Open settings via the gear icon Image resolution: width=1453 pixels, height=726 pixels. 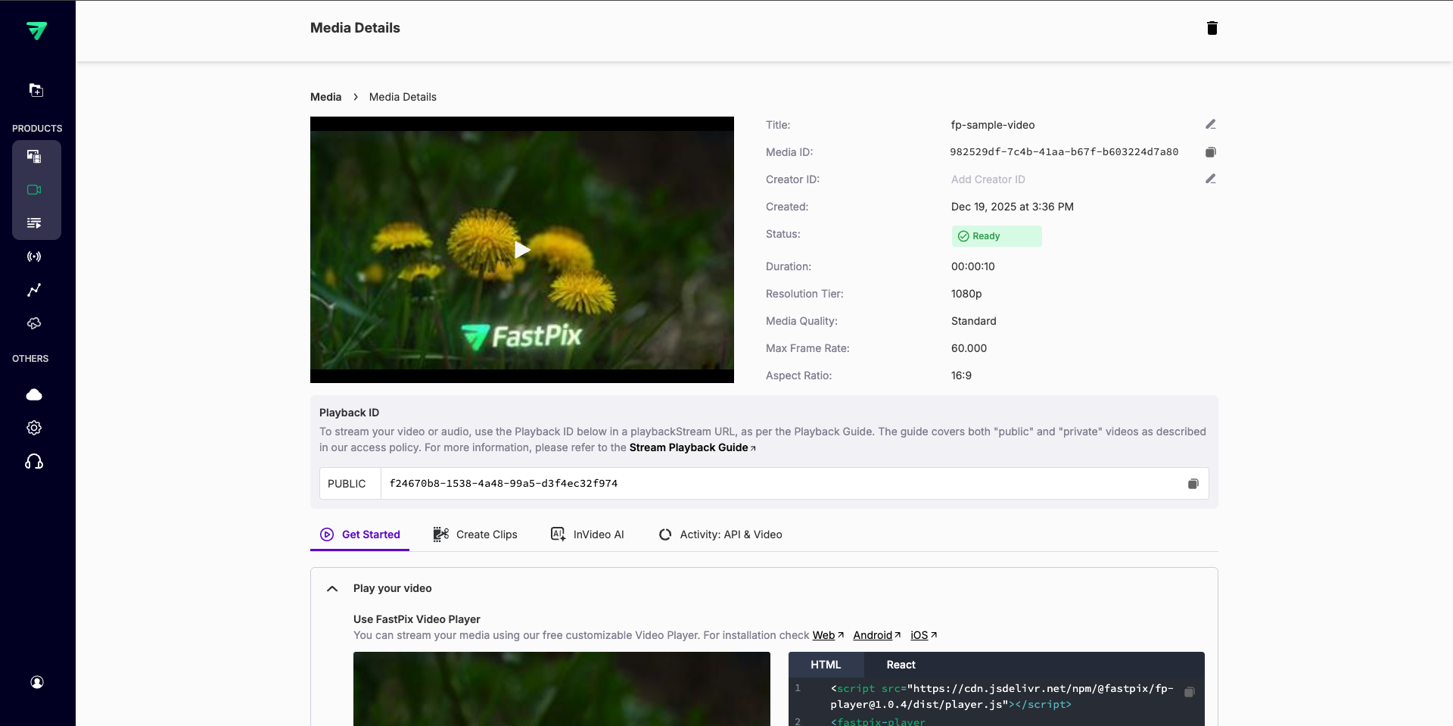(34, 428)
